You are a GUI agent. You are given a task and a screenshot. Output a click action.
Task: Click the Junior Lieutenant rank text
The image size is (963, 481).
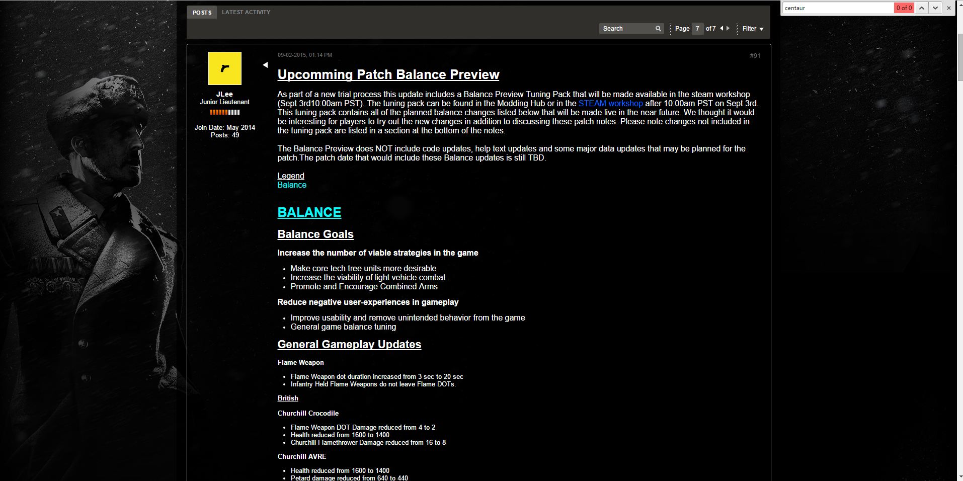coord(224,102)
